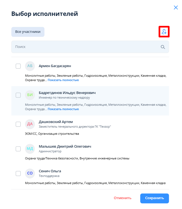Click the name Дашковский Артем
Image resolution: width=182 pixels, height=209 pixels.
tap(56, 122)
